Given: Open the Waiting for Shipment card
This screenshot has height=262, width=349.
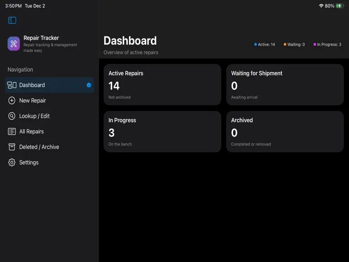Looking at the screenshot, I should (x=285, y=85).
